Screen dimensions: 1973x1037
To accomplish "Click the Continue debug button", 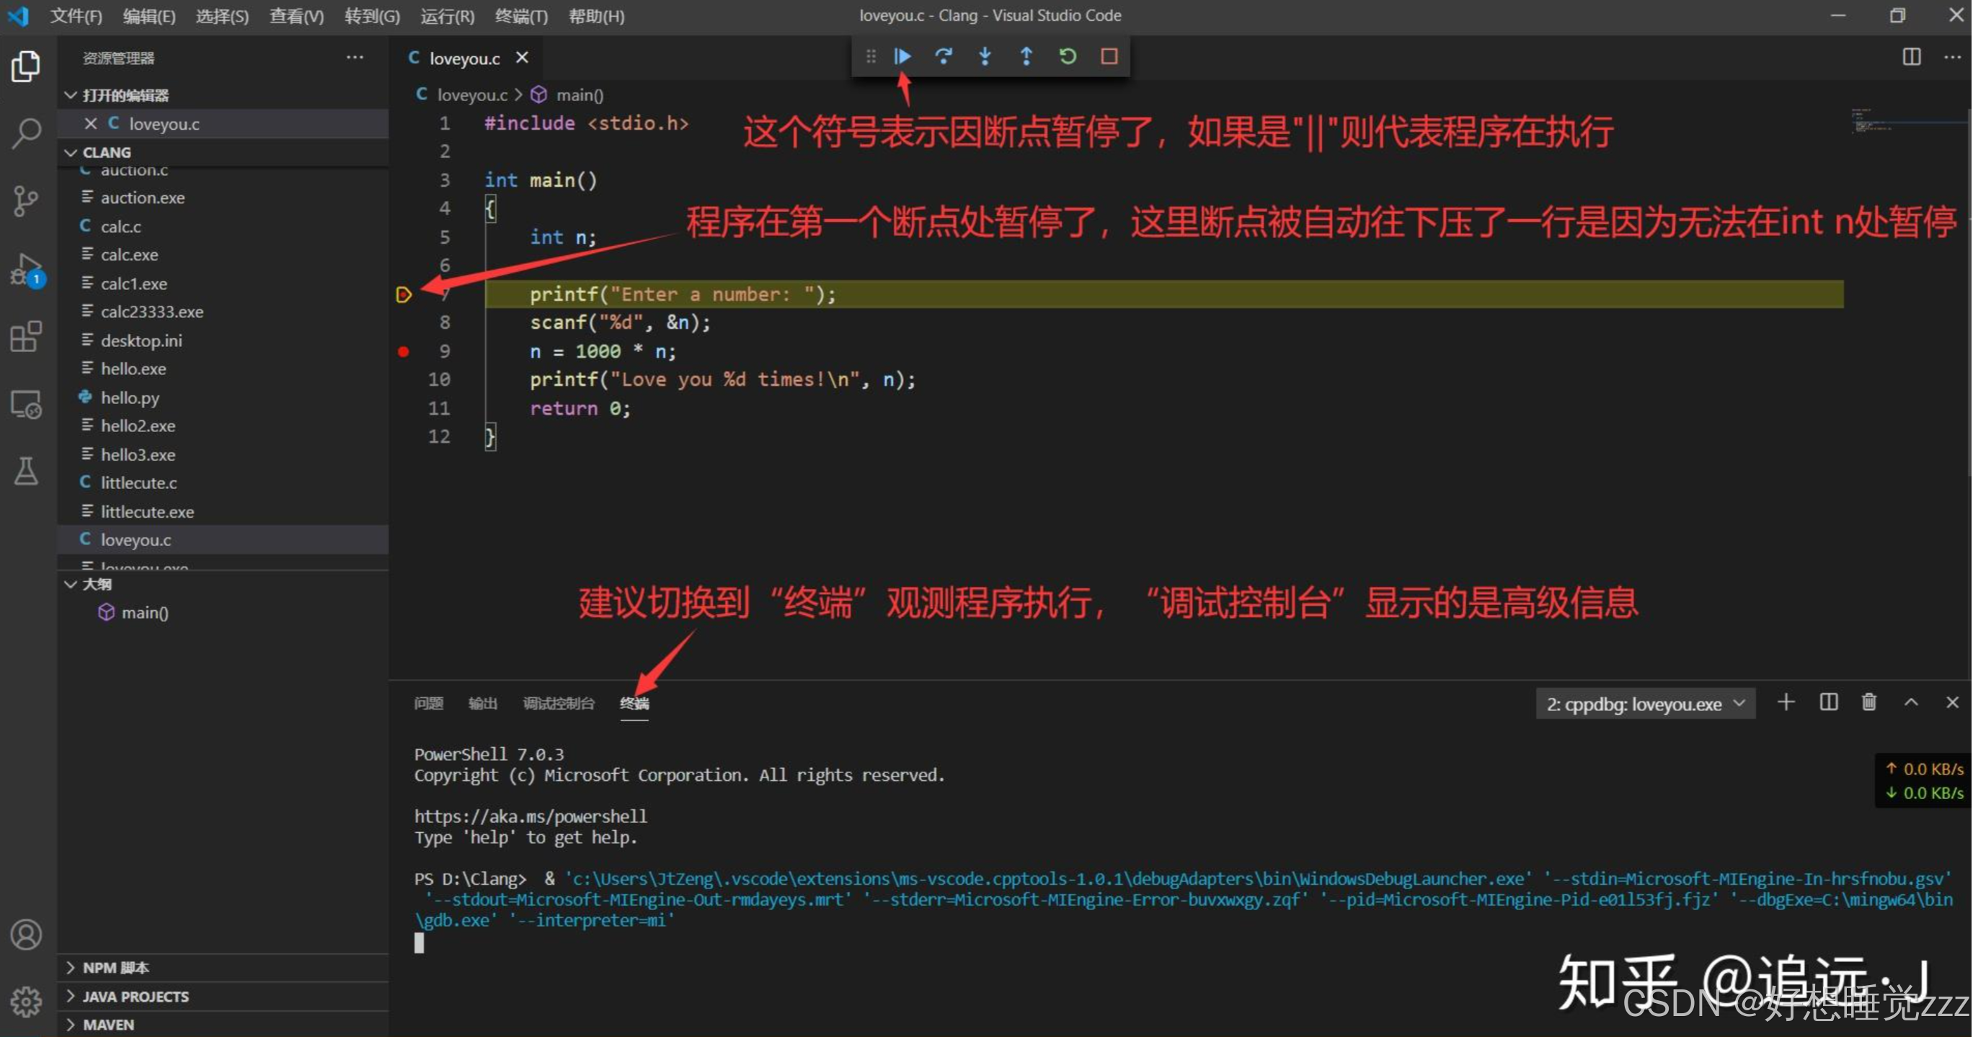I will click(903, 56).
